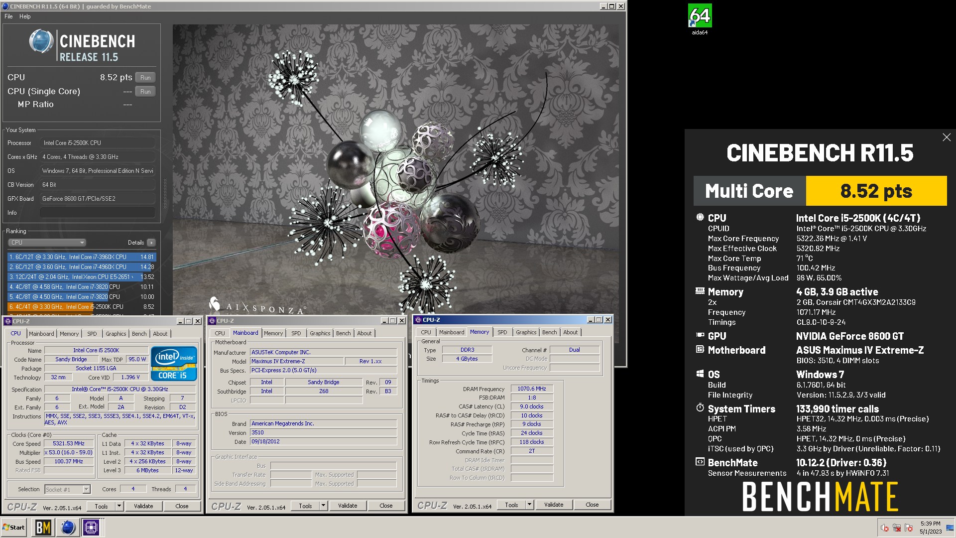956x538 pixels.
Task: Open the Windows Start menu
Action: 14,527
